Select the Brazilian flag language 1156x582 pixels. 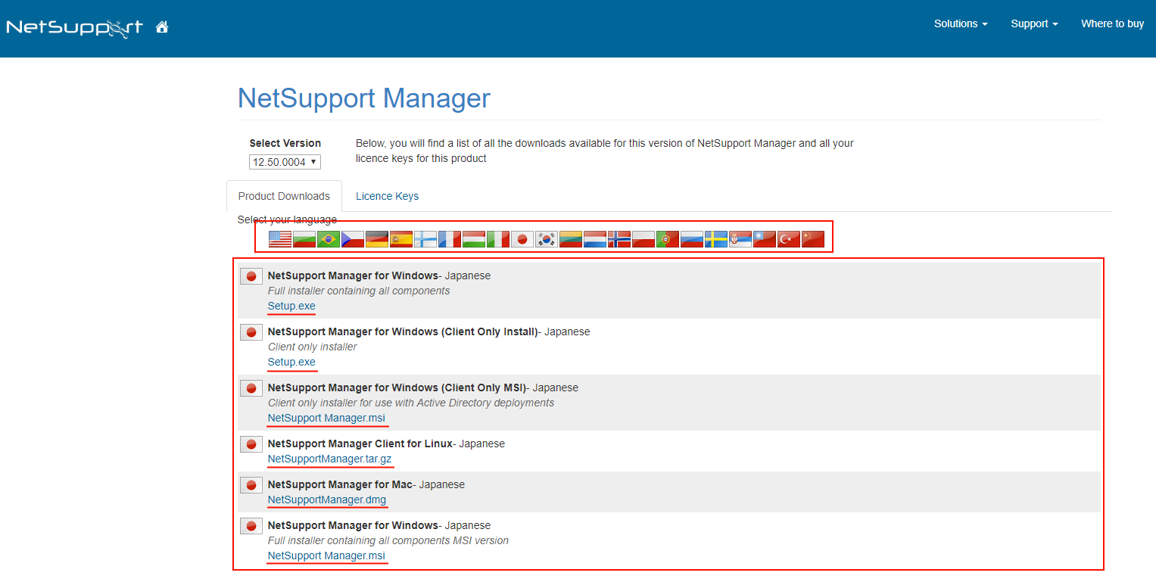coord(329,239)
